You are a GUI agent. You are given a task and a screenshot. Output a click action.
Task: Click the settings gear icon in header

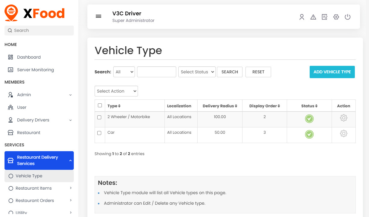click(x=336, y=17)
